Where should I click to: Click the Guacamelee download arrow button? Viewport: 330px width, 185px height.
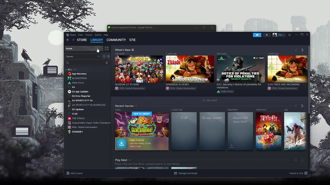click(121, 143)
